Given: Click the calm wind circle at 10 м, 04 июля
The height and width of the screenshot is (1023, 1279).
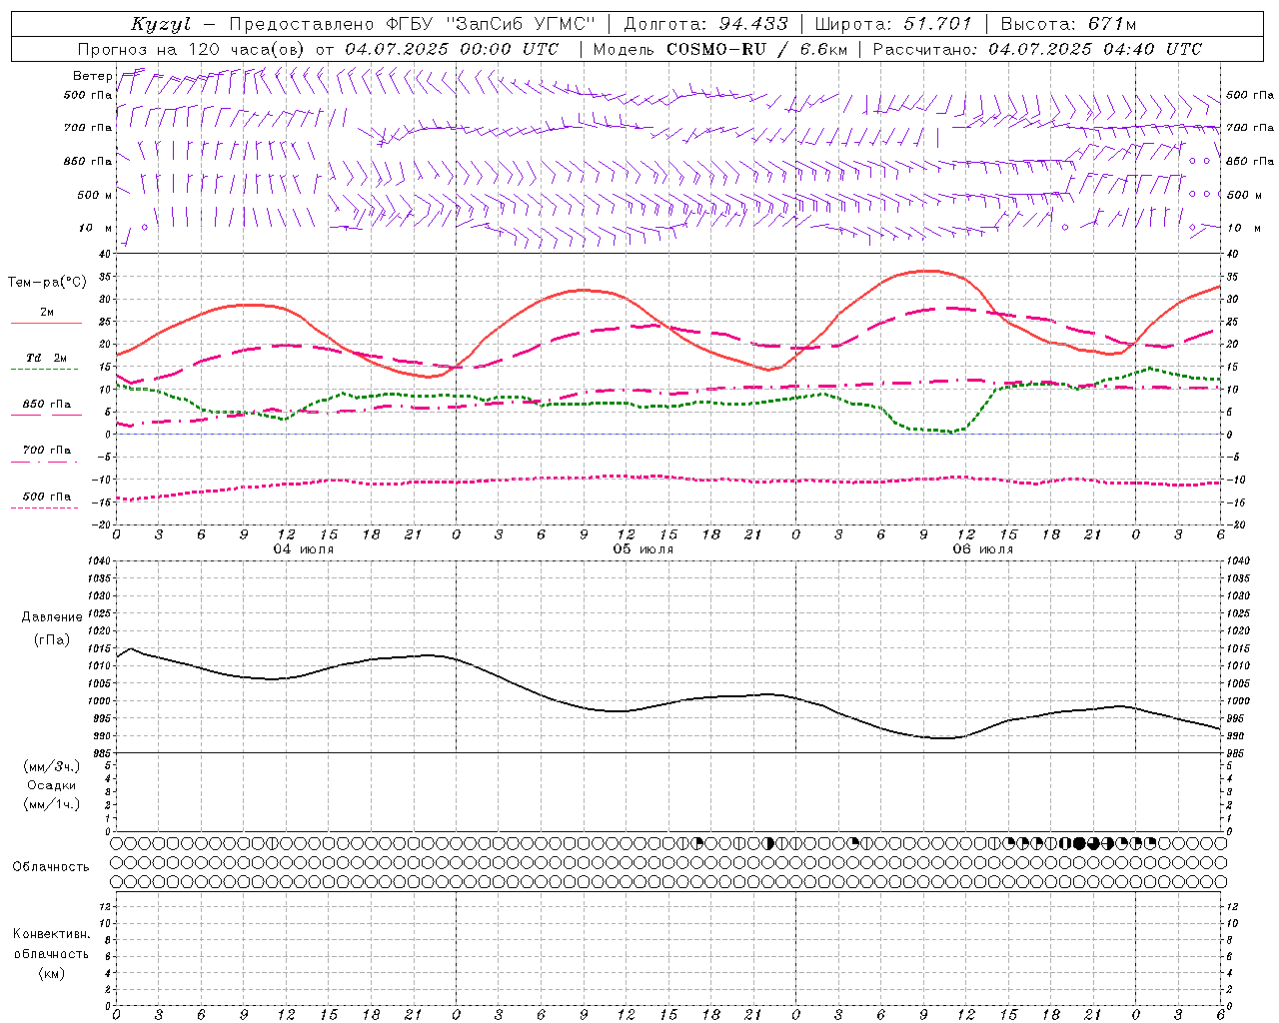Looking at the screenshot, I should click(145, 227).
